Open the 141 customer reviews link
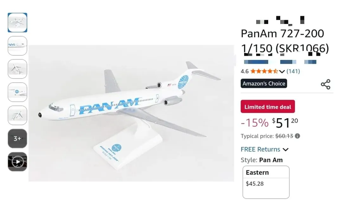 coord(293,71)
